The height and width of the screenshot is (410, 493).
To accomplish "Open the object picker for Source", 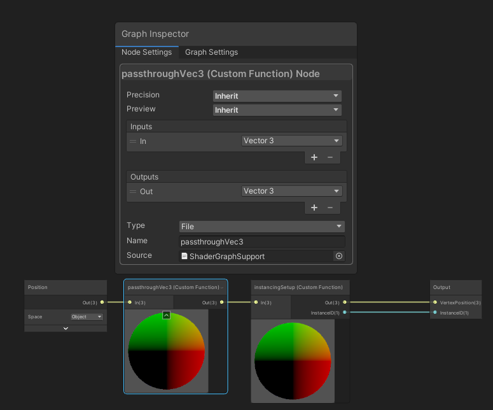I will click(x=339, y=256).
